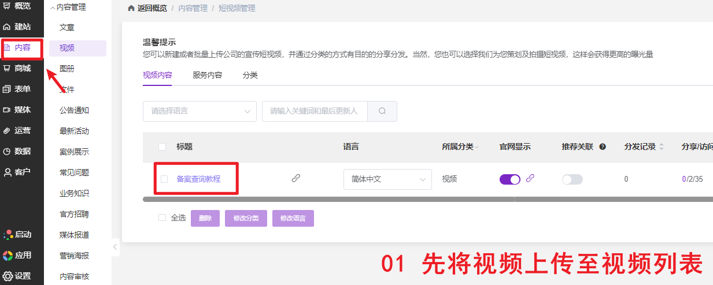Open the 运营 operations sidebar item

pos(17,131)
